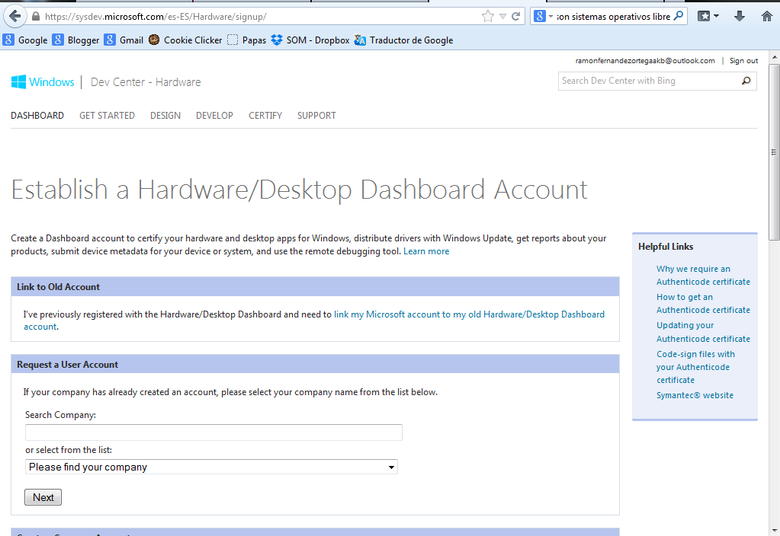Open the Gmail bookmark
This screenshot has height=536, width=780.
124,40
